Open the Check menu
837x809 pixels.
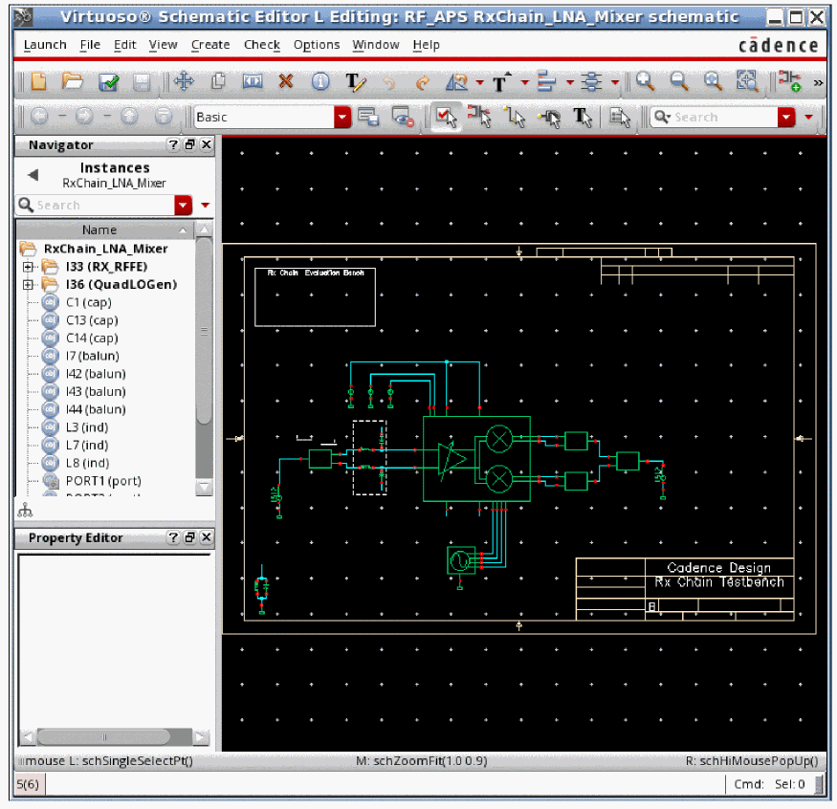(x=261, y=45)
